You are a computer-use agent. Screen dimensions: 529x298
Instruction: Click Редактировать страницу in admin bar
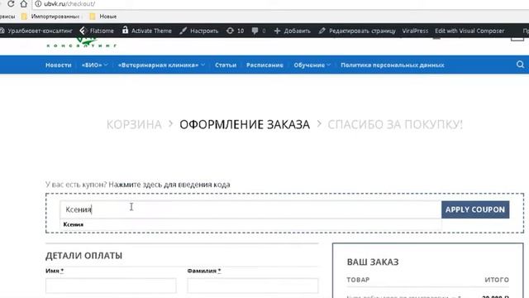coord(357,31)
